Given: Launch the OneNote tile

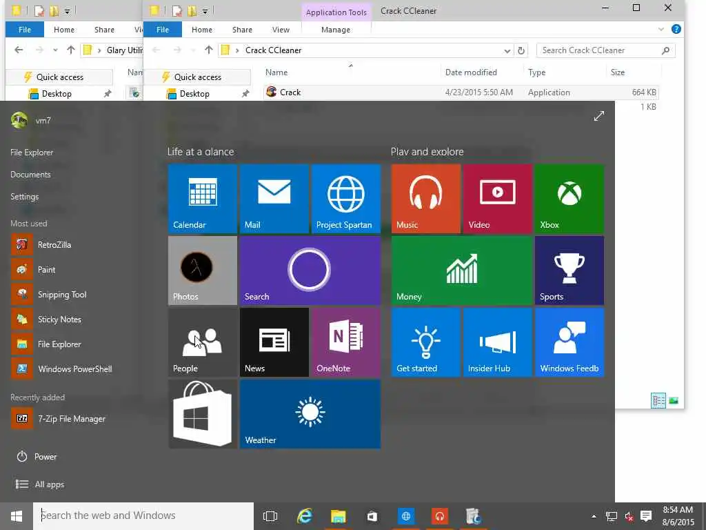Looking at the screenshot, I should point(346,342).
